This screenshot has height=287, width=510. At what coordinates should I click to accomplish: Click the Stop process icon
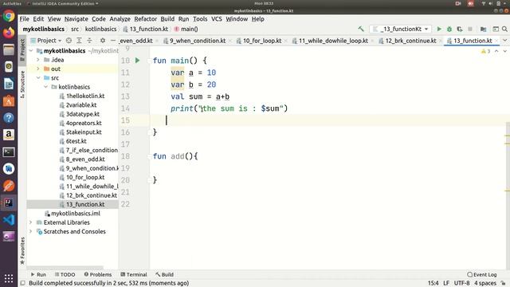coord(470,29)
